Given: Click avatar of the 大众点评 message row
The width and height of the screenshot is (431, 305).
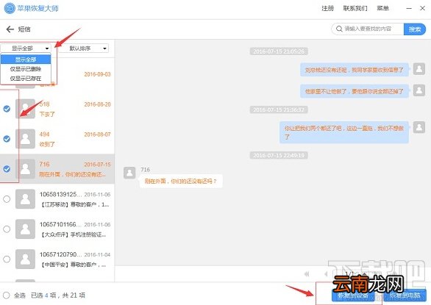Looking at the screenshot, I should pyautogui.click(x=25, y=229).
